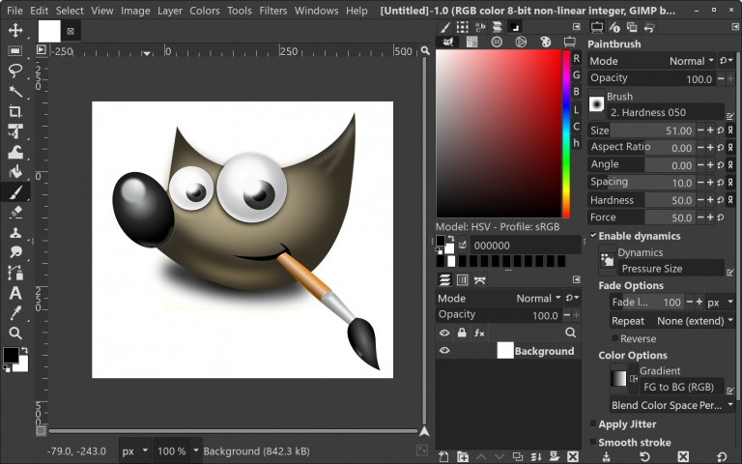Create a new layer group
742x464 pixels.
pyautogui.click(x=463, y=456)
